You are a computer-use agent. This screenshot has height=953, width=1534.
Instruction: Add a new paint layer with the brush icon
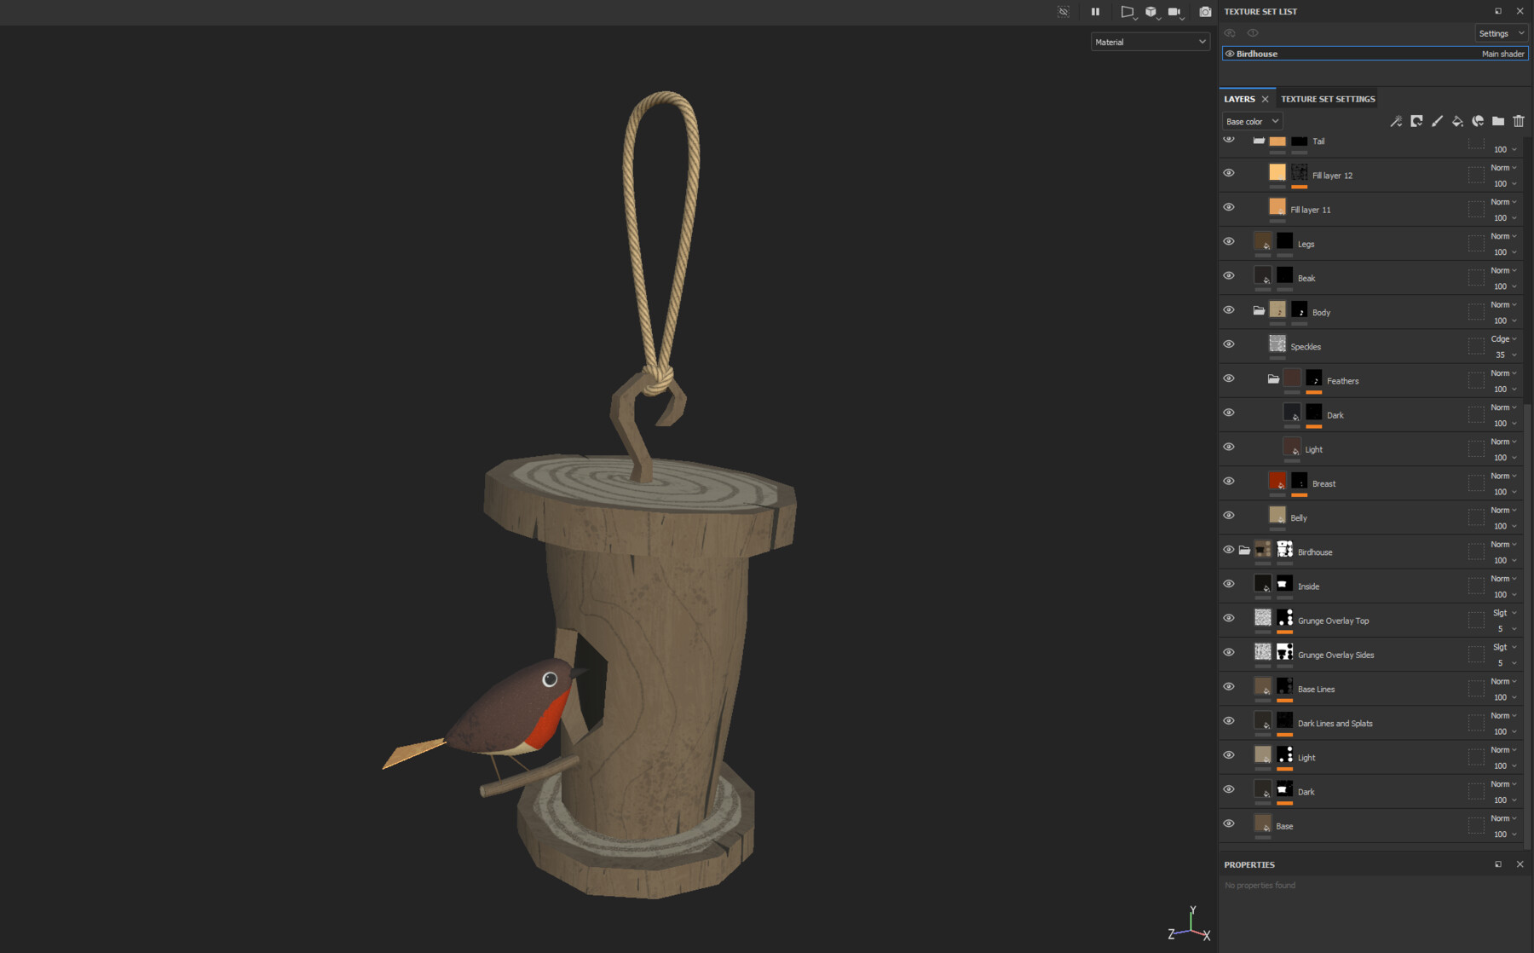pyautogui.click(x=1437, y=121)
